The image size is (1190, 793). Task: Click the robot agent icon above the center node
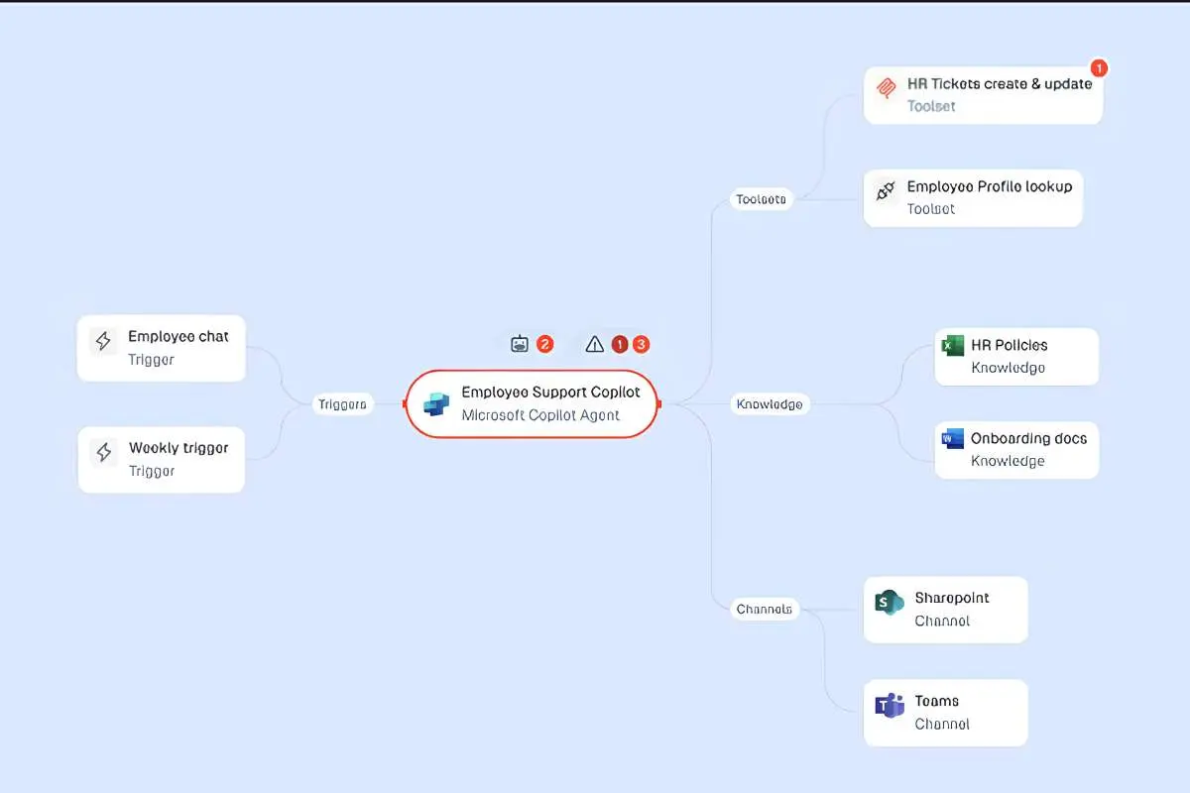pos(521,344)
